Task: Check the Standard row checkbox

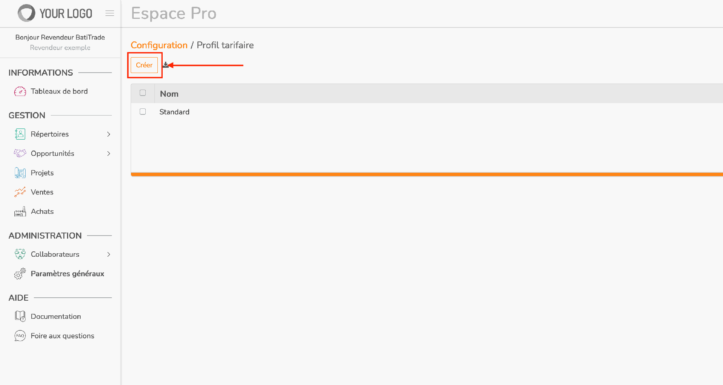Action: [x=143, y=112]
